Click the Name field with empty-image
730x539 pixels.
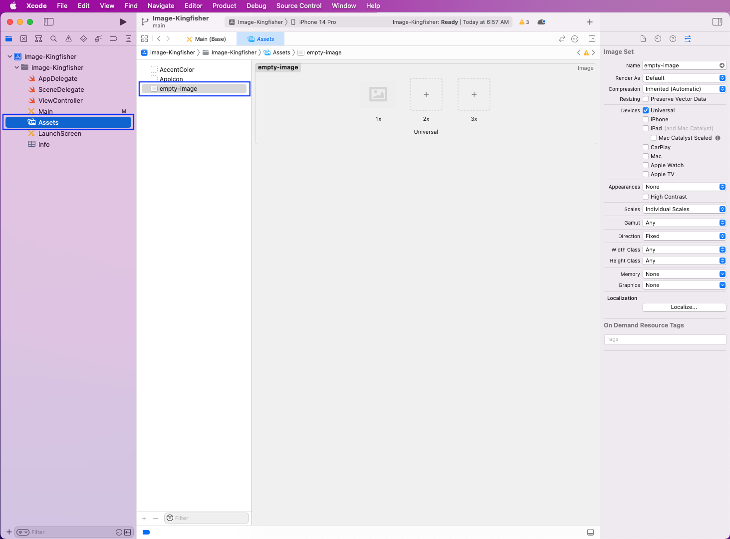point(684,65)
